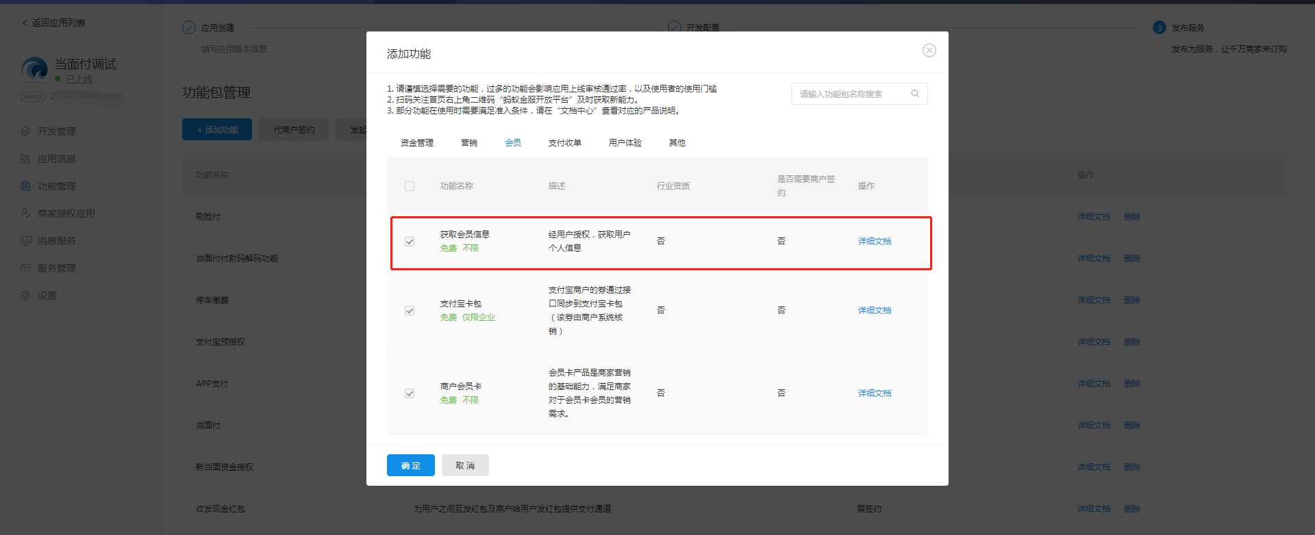Screen dimensions: 1315x535
Task: Click the 发布服务 step number 3 icon
Action: (x=1159, y=27)
